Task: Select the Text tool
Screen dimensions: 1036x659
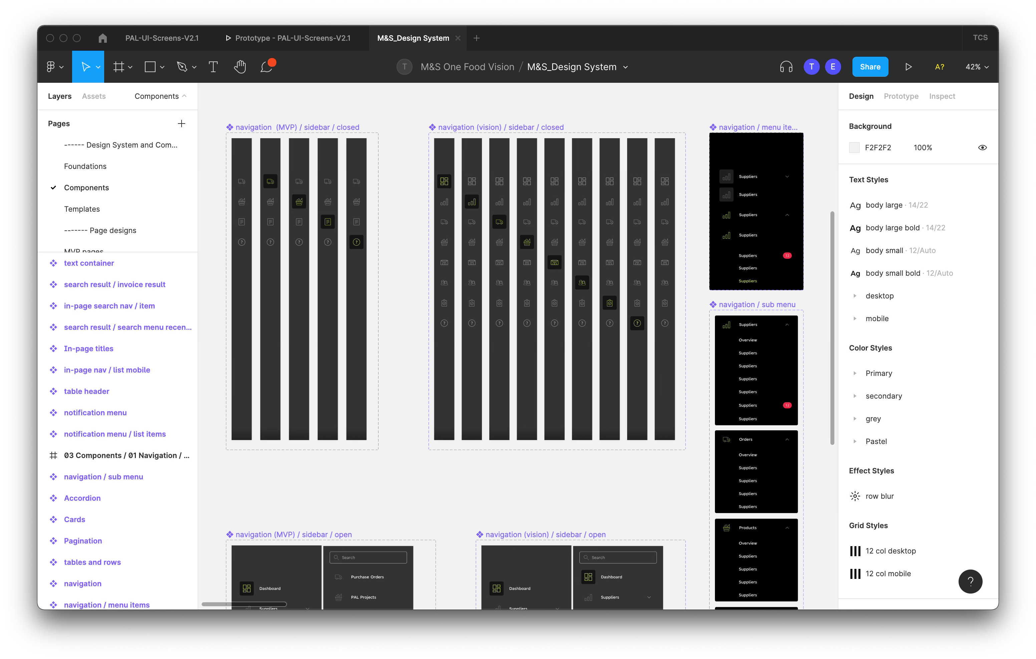Action: (213, 67)
